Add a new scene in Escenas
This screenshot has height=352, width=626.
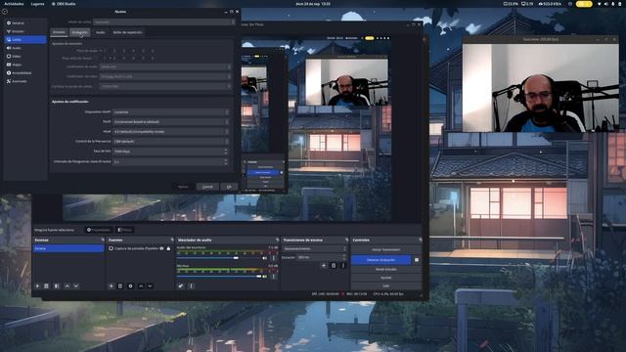pyautogui.click(x=37, y=286)
